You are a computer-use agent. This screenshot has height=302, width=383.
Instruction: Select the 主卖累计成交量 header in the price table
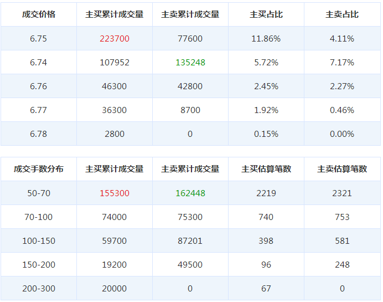[190, 14]
